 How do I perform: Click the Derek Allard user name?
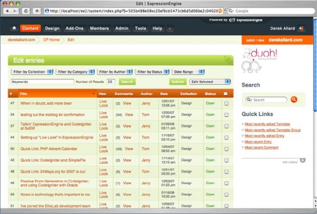(x=282, y=28)
